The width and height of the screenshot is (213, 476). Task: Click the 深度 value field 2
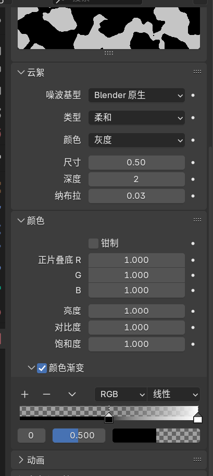coord(136,180)
